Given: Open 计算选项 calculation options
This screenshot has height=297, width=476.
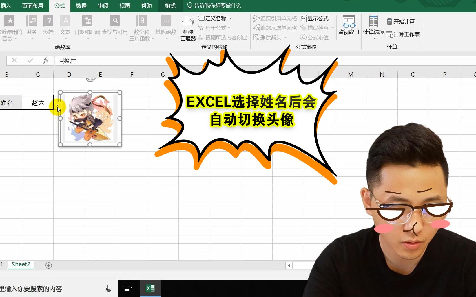Looking at the screenshot, I should tap(373, 27).
